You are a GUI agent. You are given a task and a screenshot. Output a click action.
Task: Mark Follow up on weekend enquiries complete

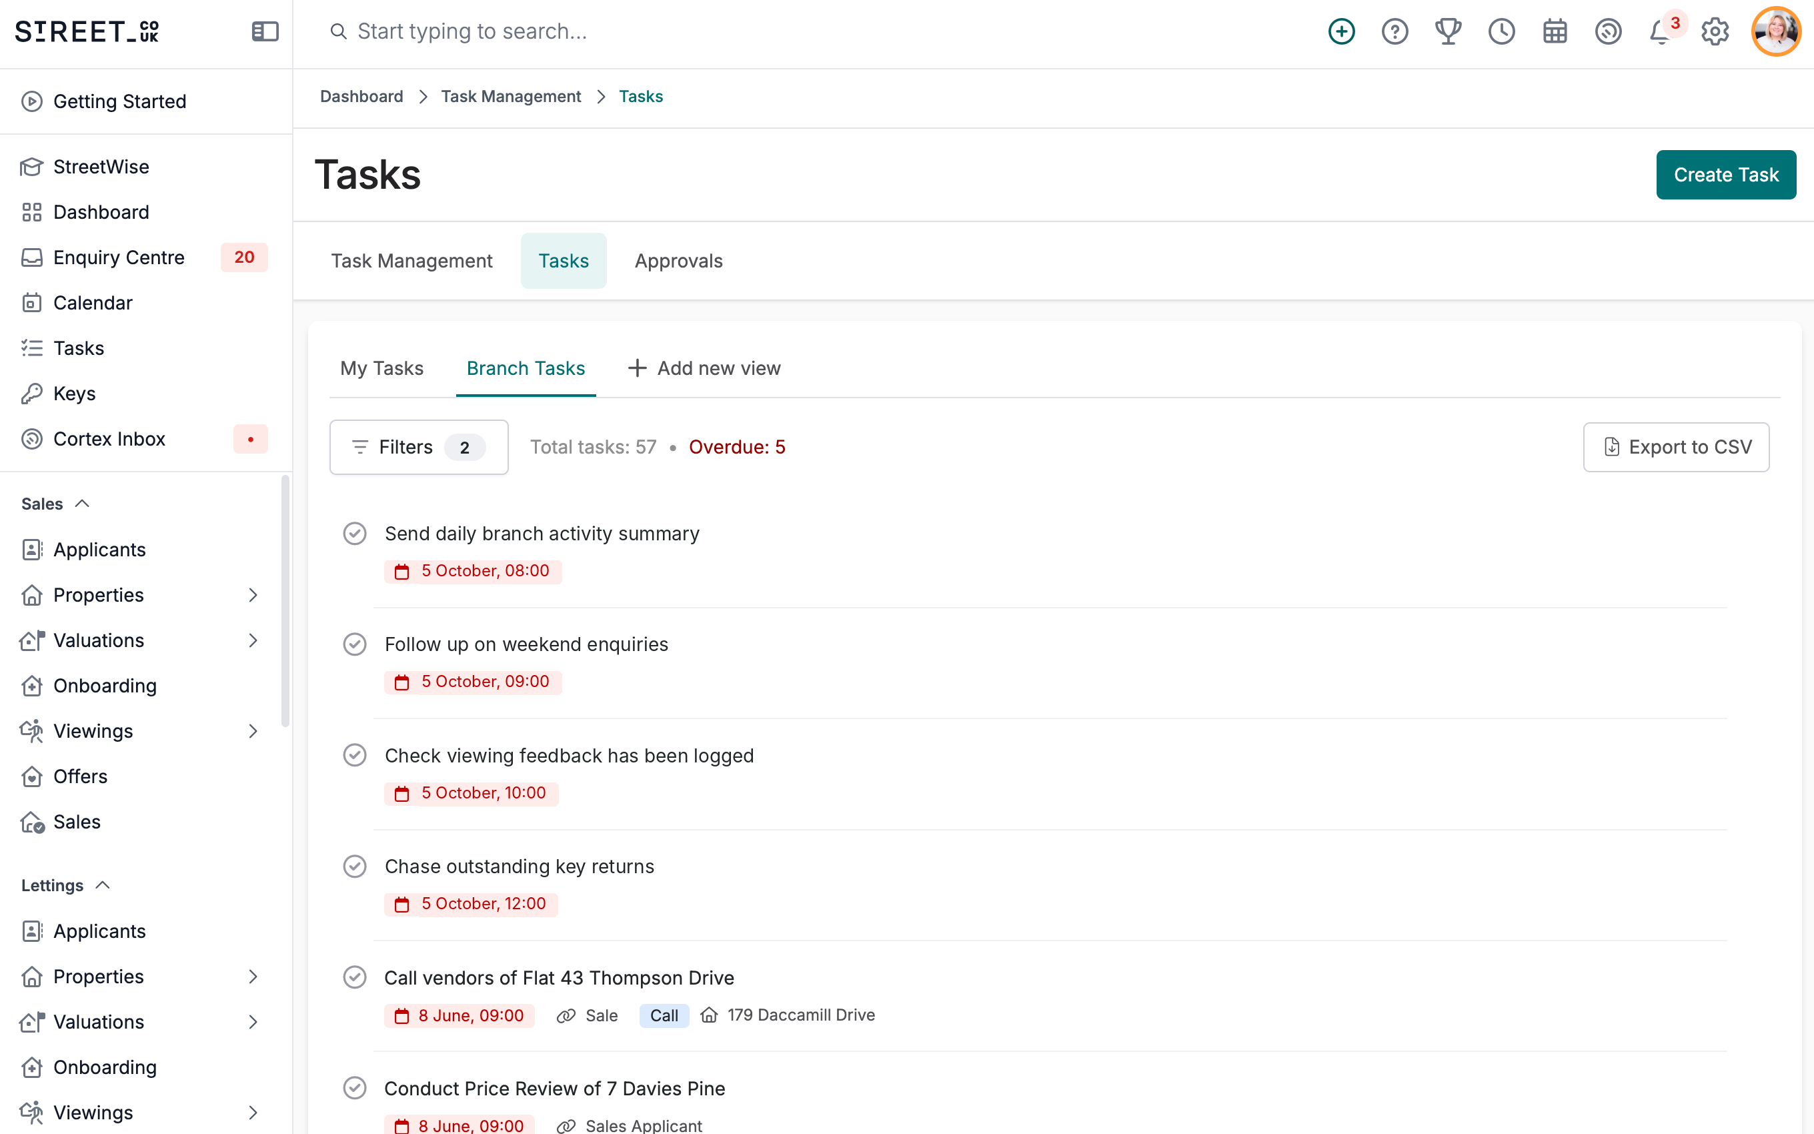(x=355, y=644)
